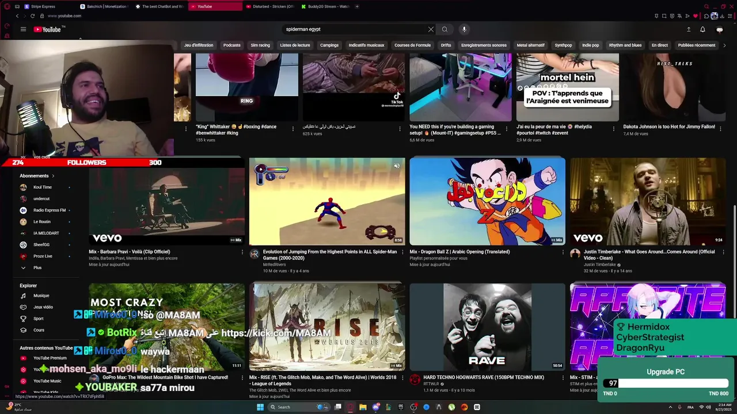Open the Musique item in Explorer
737x414 pixels.
[41, 296]
